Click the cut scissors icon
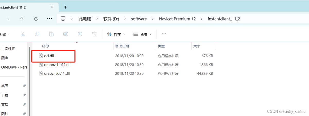 click(23, 34)
